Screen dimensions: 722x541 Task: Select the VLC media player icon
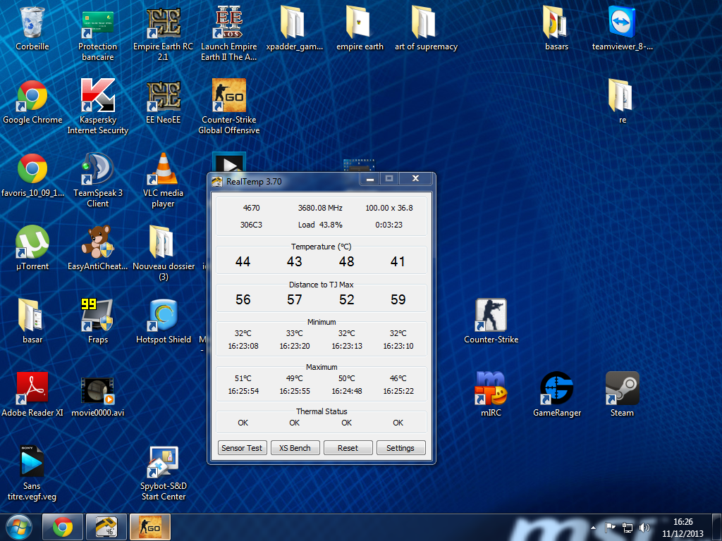pos(163,170)
